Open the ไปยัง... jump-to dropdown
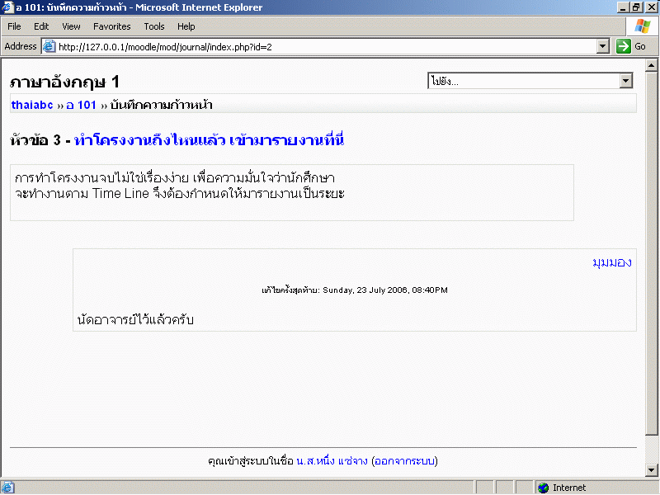This screenshot has height=495, width=660. point(625,81)
